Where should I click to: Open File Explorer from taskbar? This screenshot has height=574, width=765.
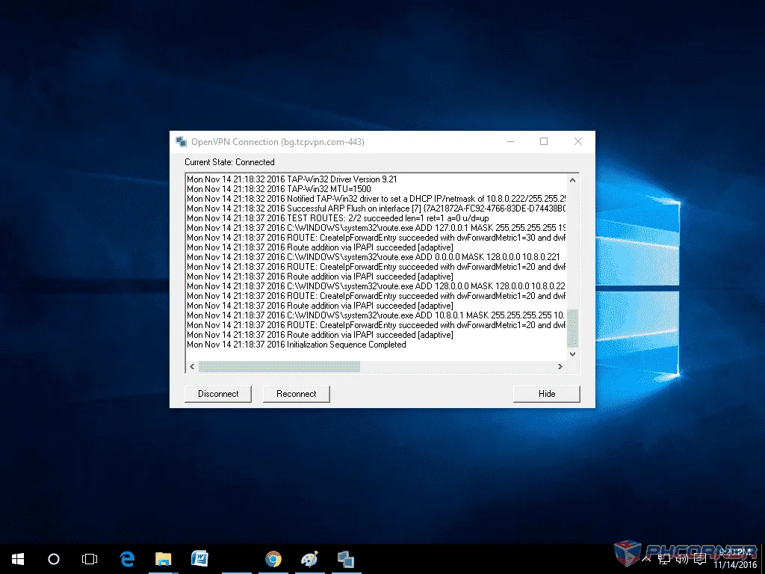pyautogui.click(x=164, y=559)
